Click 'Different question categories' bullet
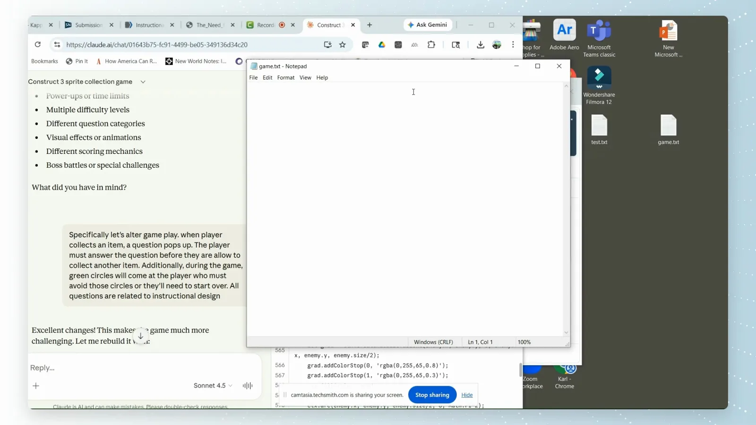The image size is (756, 425). click(95, 124)
